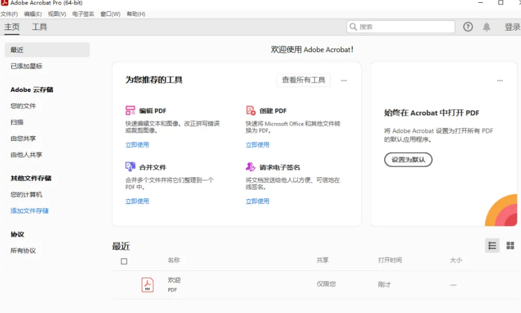The image size is (521, 313).
Task: Click the 合并文件 tool title
Action: click(x=153, y=167)
